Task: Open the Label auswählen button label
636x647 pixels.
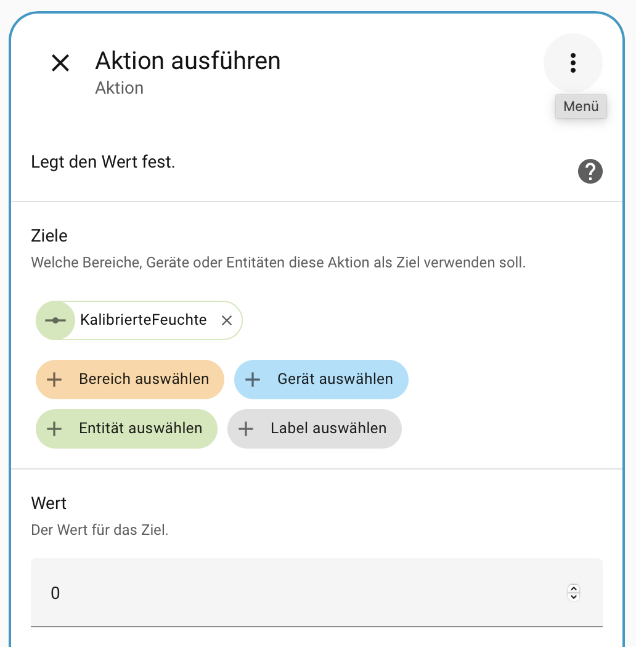Action: [328, 428]
